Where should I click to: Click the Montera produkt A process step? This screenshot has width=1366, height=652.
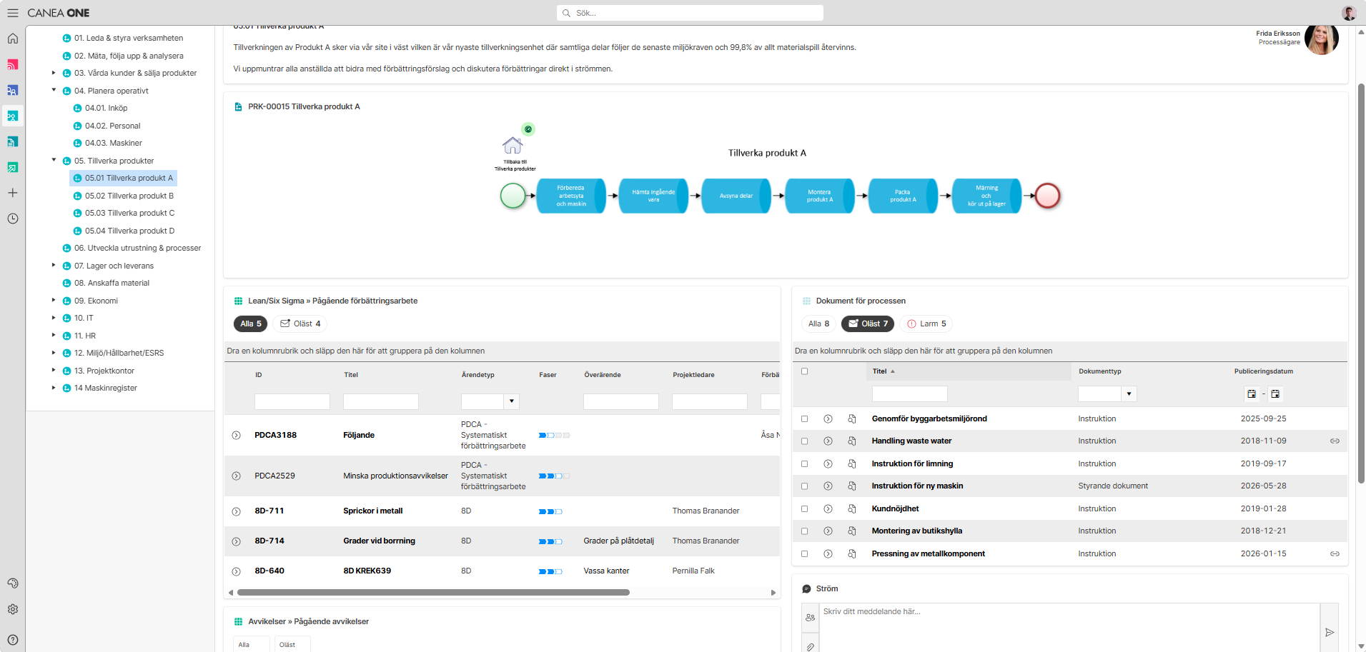tap(820, 196)
